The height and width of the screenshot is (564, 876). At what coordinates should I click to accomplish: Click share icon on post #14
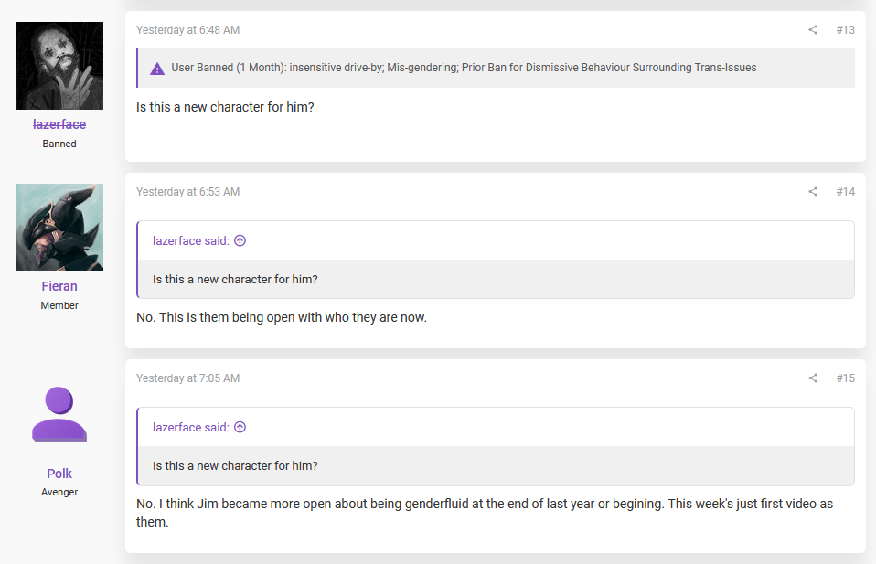click(813, 192)
